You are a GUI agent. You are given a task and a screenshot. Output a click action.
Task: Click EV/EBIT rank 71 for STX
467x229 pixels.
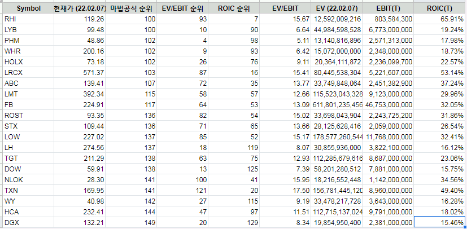[x=182, y=126]
